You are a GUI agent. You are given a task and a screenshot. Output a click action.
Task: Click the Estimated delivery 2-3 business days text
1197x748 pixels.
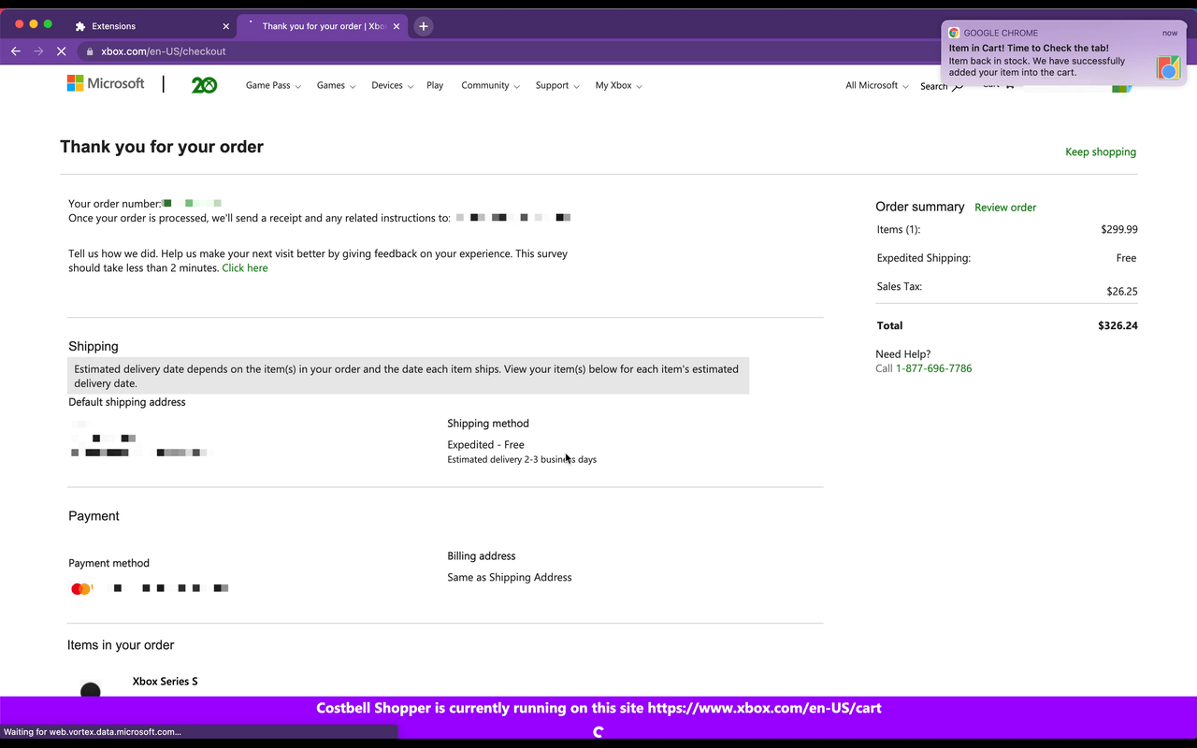tap(522, 460)
